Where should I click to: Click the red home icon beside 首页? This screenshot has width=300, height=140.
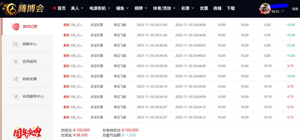[x=54, y=8]
